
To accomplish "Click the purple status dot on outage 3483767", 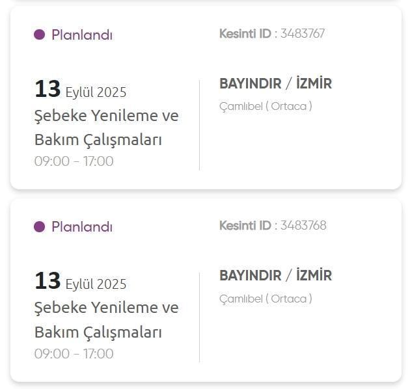I will 39,35.
